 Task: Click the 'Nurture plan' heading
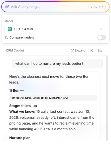[20, 138]
